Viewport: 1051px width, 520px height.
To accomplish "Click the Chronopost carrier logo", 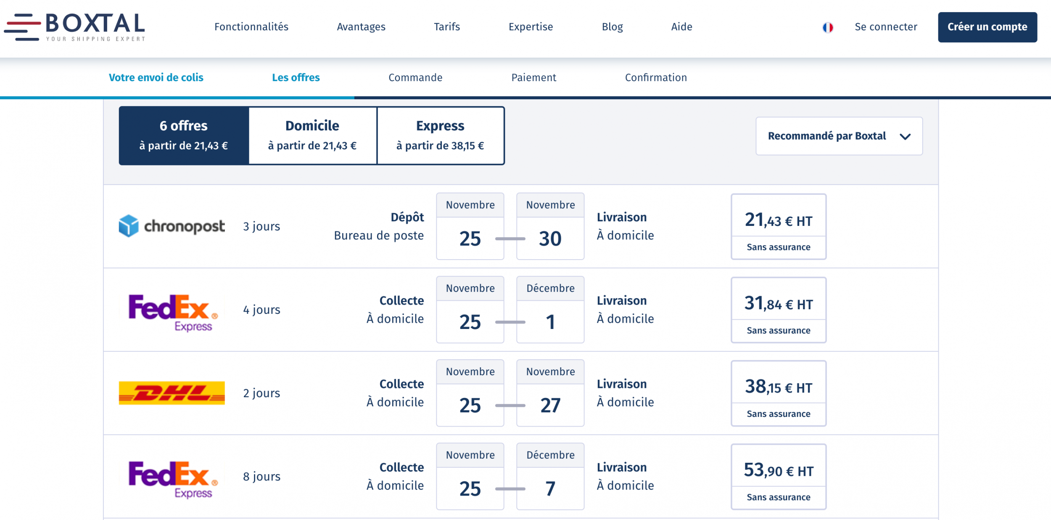I will [172, 226].
